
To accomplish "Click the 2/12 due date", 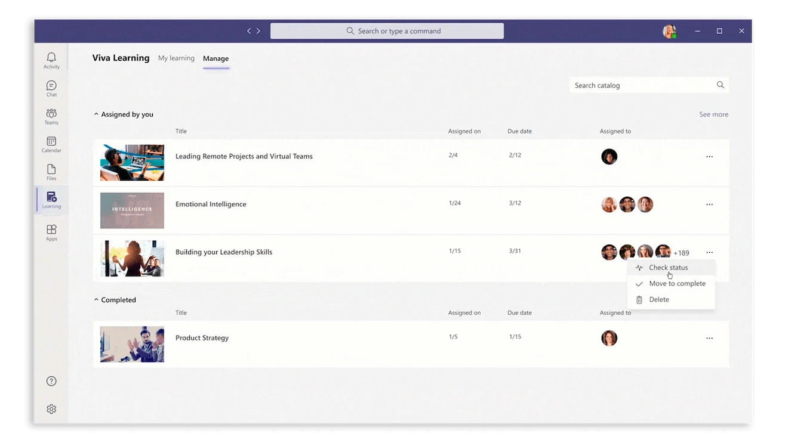I will (x=515, y=155).
